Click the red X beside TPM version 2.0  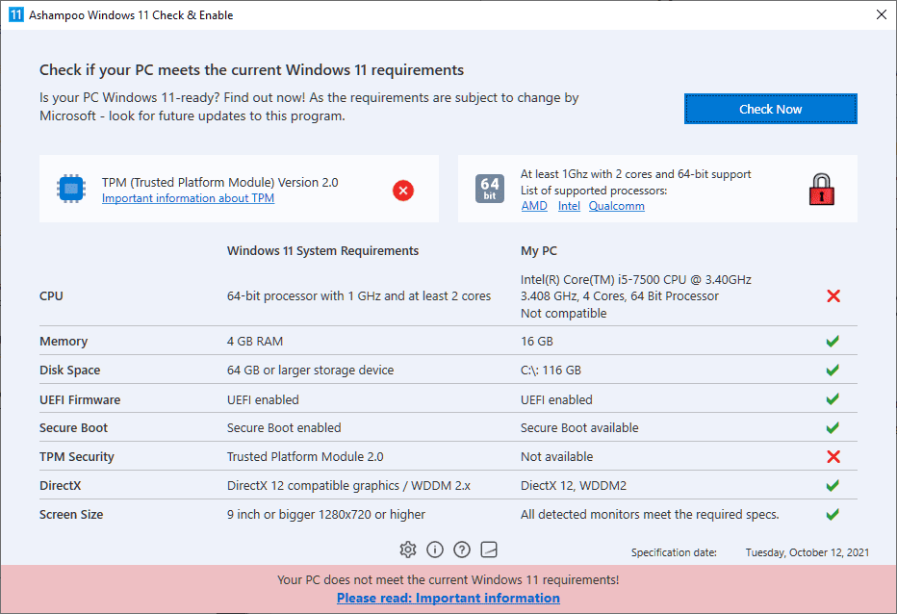[x=403, y=191]
